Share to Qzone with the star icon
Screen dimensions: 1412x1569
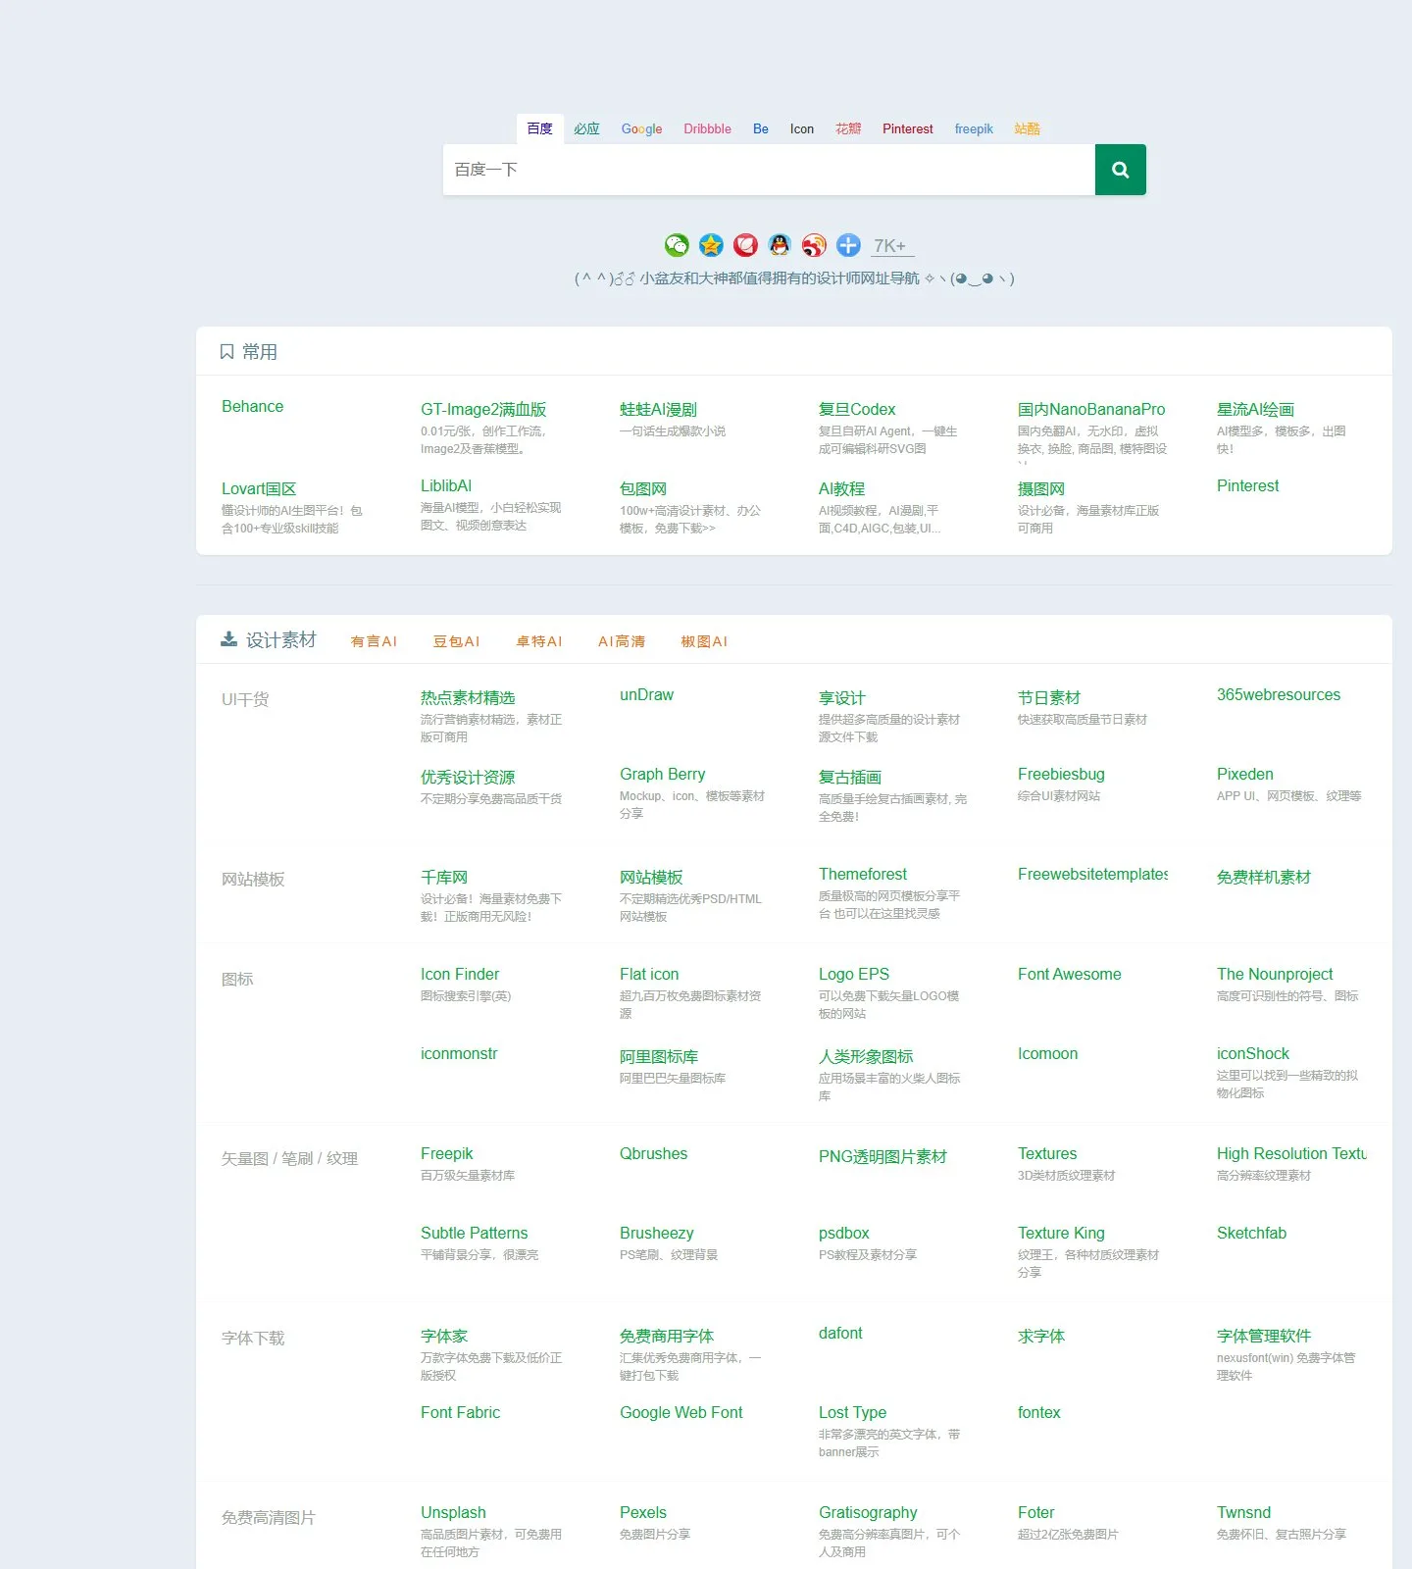711,245
